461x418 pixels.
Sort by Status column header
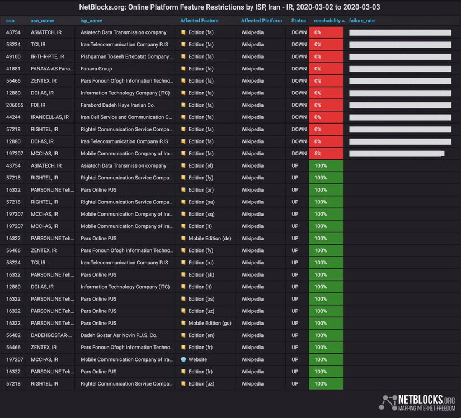[298, 21]
